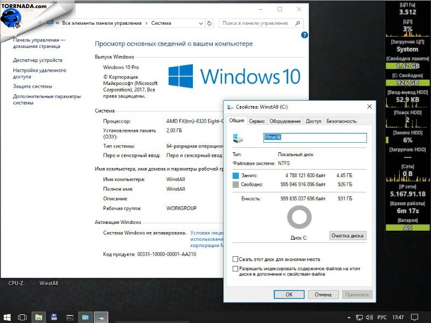Click the Очистка диска button
Viewport: 431px width, 323px height.
click(347, 236)
